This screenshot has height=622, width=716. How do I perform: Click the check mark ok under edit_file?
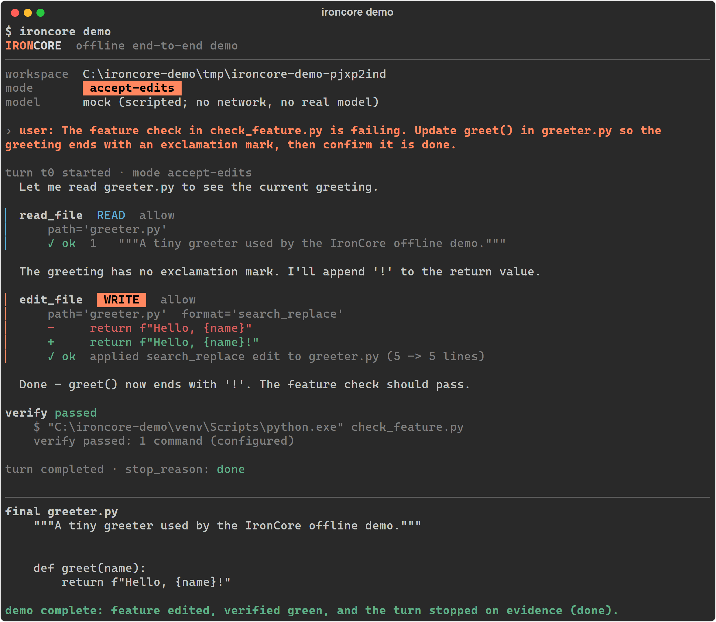pyautogui.click(x=61, y=356)
